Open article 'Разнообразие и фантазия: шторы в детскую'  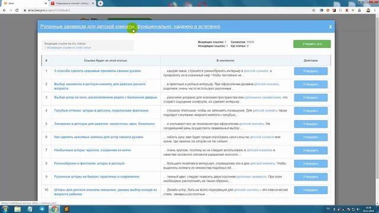pyautogui.click(x=89, y=163)
